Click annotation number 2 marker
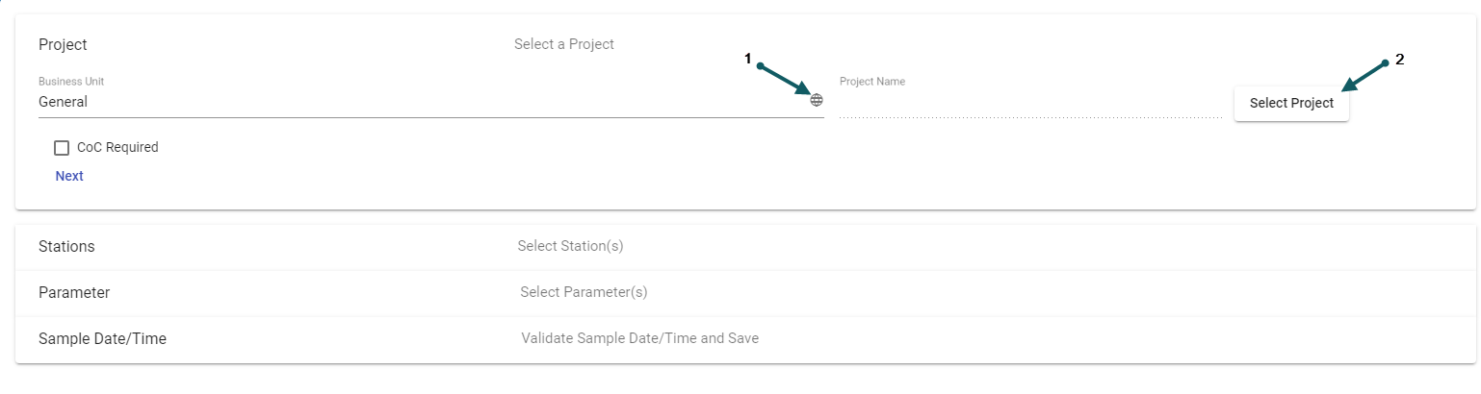The height and width of the screenshot is (394, 1481). (x=1400, y=59)
